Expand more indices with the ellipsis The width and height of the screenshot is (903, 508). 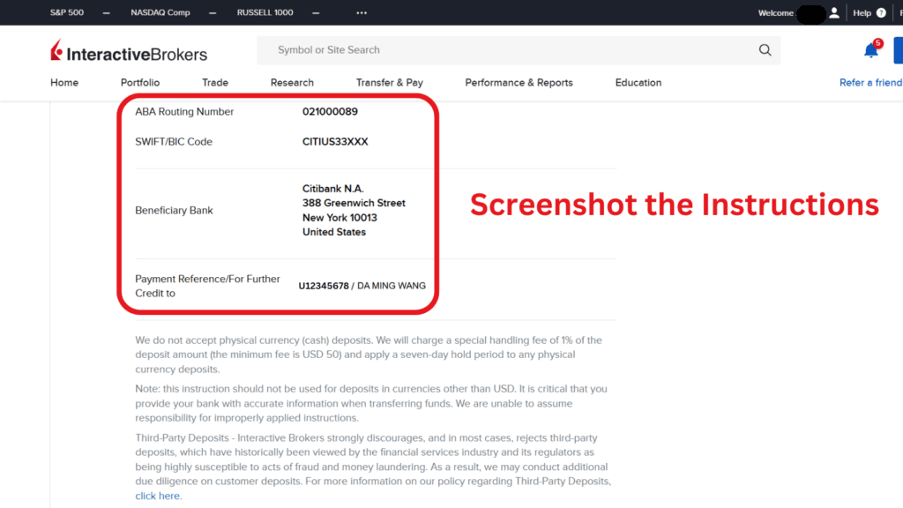point(361,12)
